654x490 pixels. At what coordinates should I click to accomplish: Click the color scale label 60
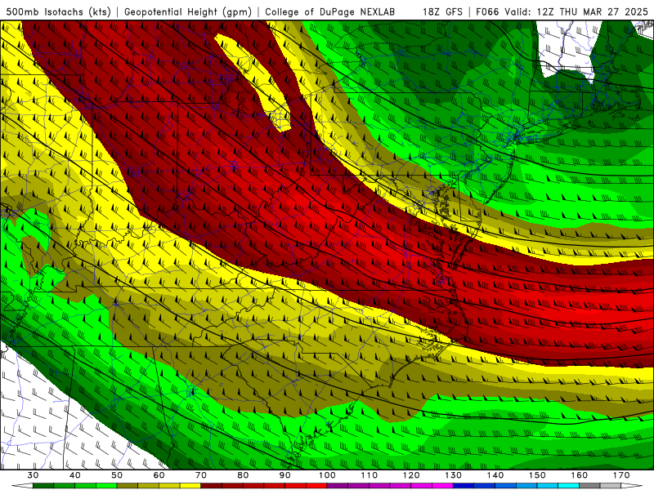coord(159,475)
